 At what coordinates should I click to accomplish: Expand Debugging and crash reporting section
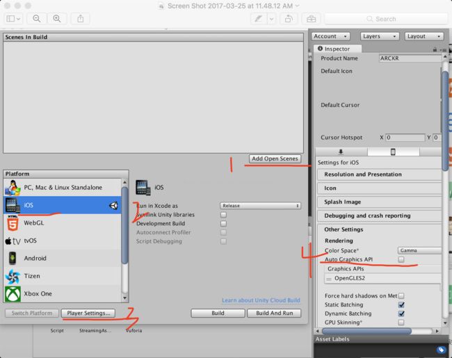coord(379,216)
